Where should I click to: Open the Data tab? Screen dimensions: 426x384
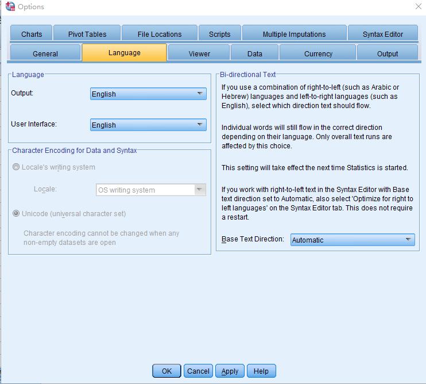(x=254, y=53)
